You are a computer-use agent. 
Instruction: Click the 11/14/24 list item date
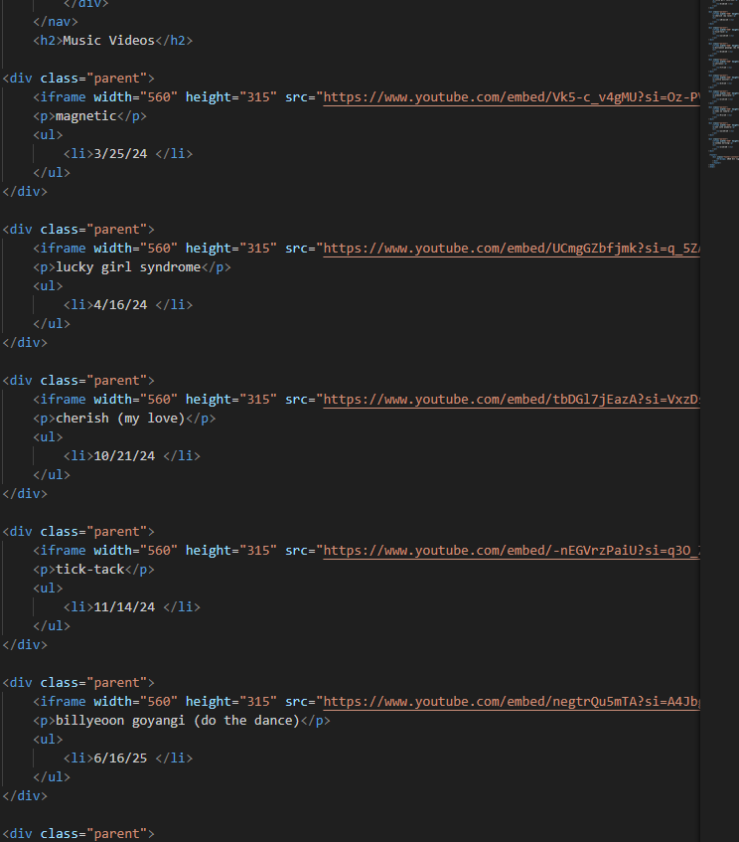(123, 607)
